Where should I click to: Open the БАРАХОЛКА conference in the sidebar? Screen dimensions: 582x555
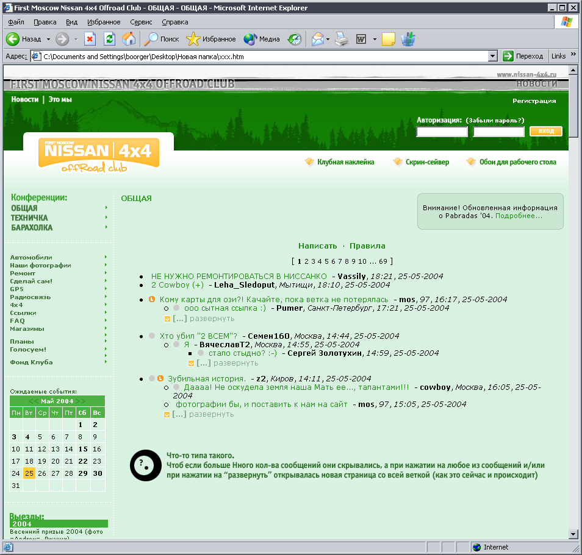tap(32, 227)
